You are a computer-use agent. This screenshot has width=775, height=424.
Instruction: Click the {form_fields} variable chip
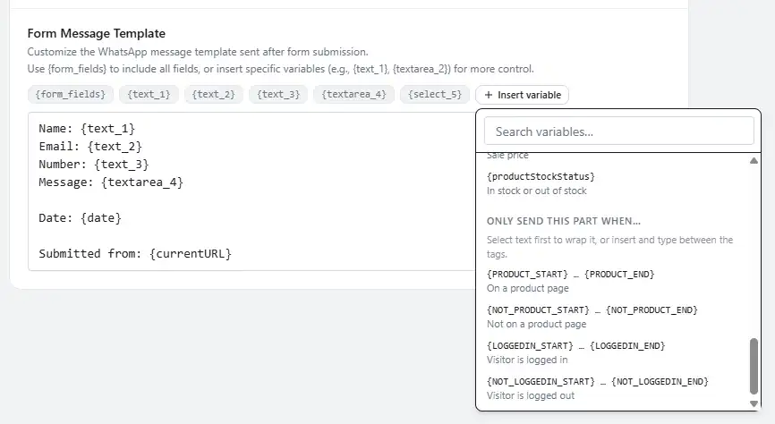coord(70,95)
